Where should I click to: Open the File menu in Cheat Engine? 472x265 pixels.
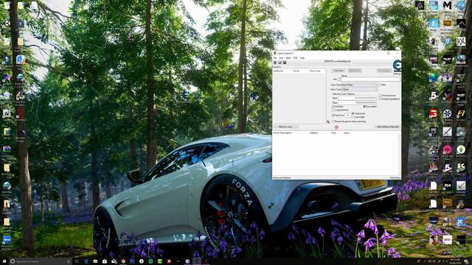coord(275,58)
